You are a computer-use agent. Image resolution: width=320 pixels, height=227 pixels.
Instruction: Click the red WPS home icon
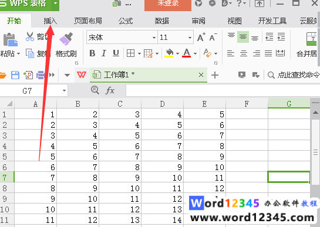pos(82,75)
